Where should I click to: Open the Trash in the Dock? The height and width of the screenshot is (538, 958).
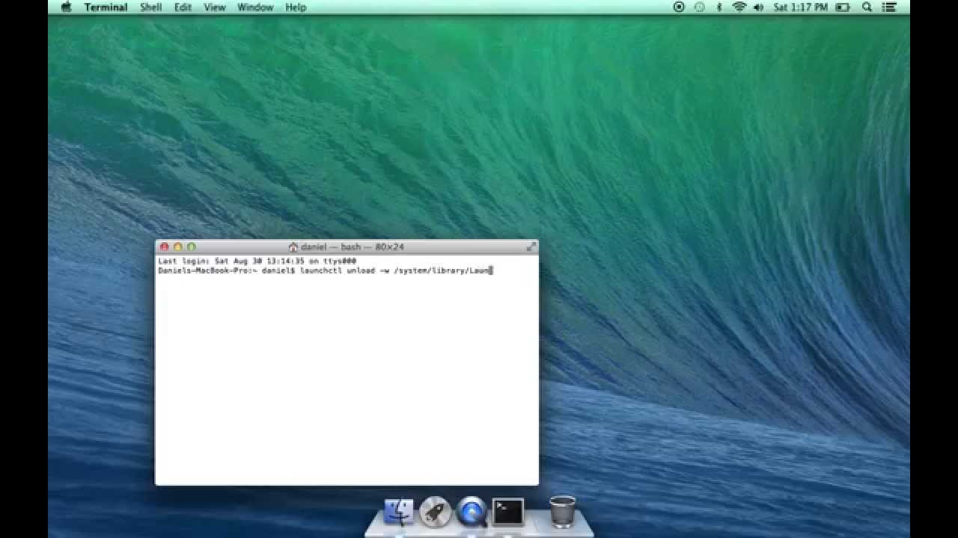pos(562,511)
